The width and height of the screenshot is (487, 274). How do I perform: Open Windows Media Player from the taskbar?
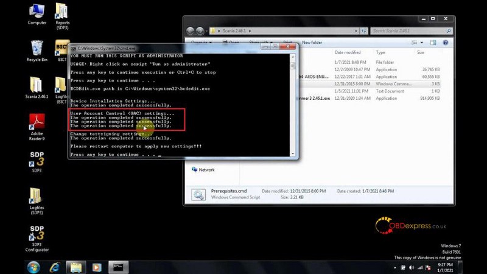coord(97,267)
